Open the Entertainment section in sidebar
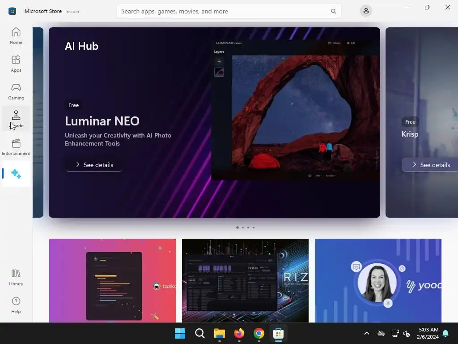 16,147
